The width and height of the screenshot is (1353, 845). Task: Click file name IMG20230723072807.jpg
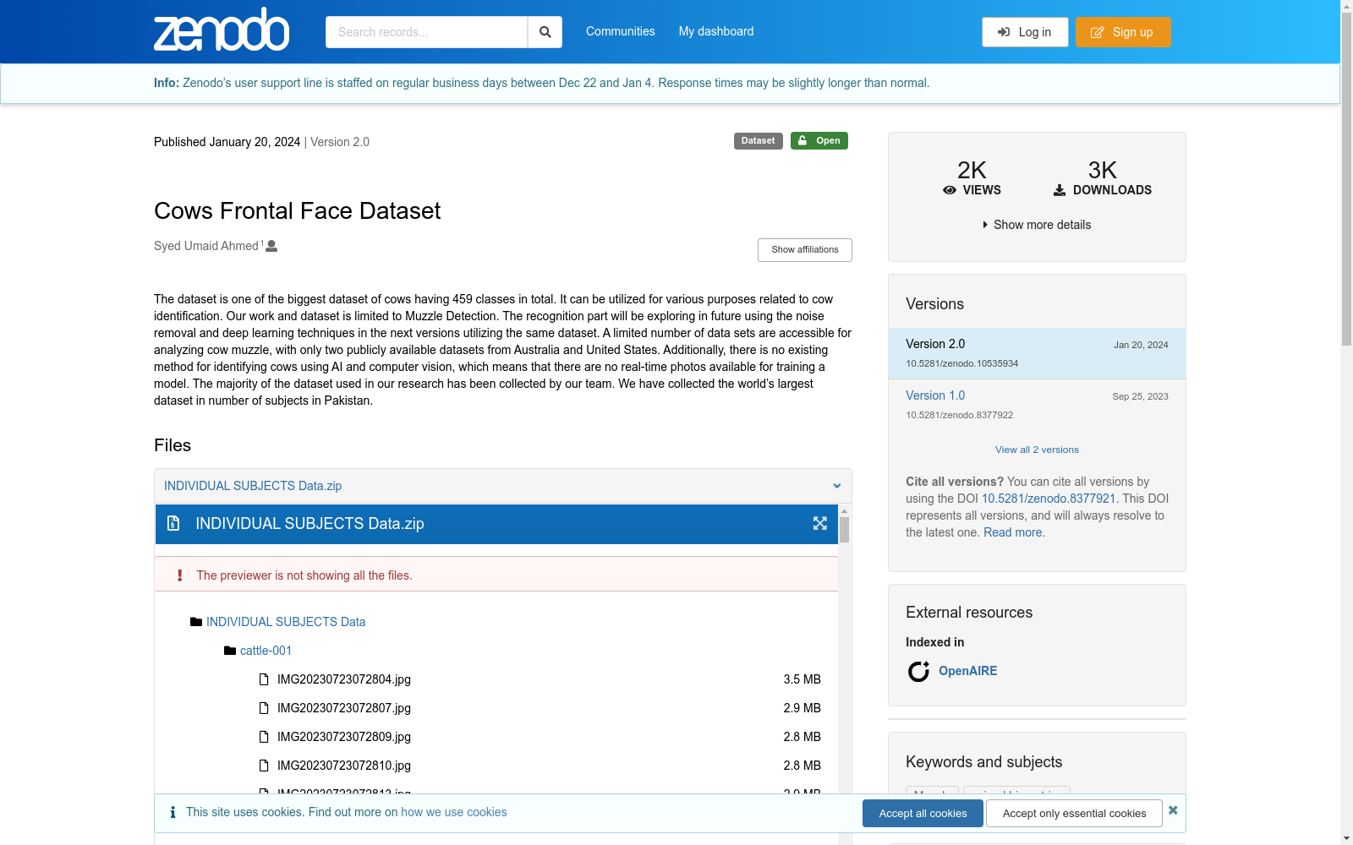(x=344, y=708)
